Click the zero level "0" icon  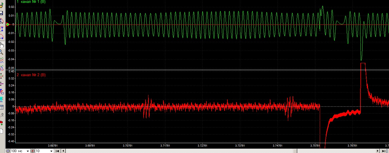pos(2,115)
